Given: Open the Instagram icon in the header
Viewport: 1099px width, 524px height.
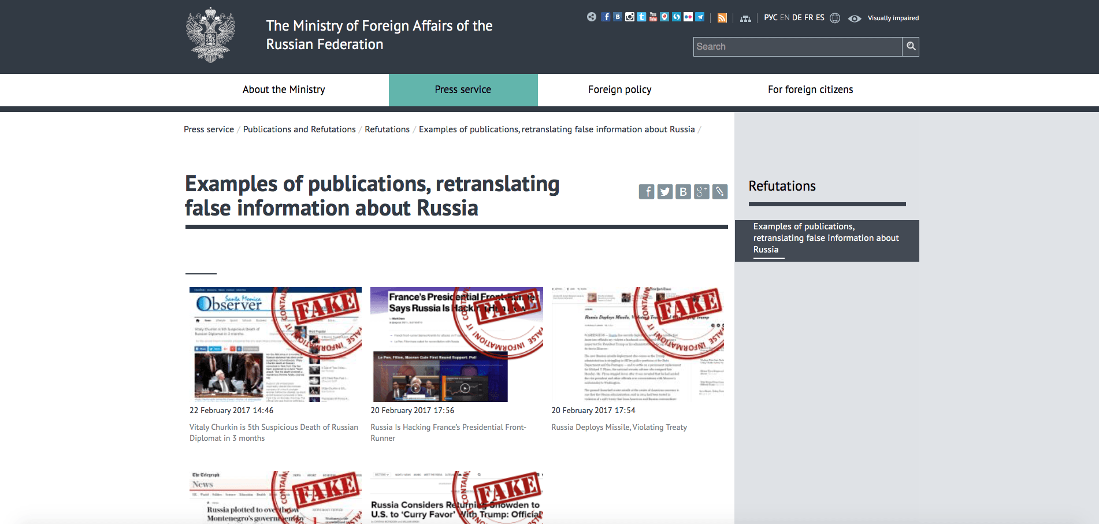Looking at the screenshot, I should 630,17.
